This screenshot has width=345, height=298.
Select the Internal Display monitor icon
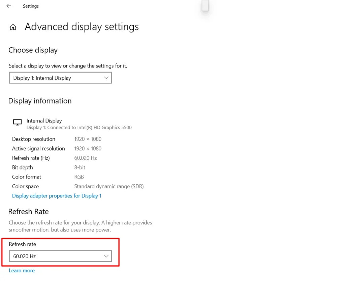17,122
